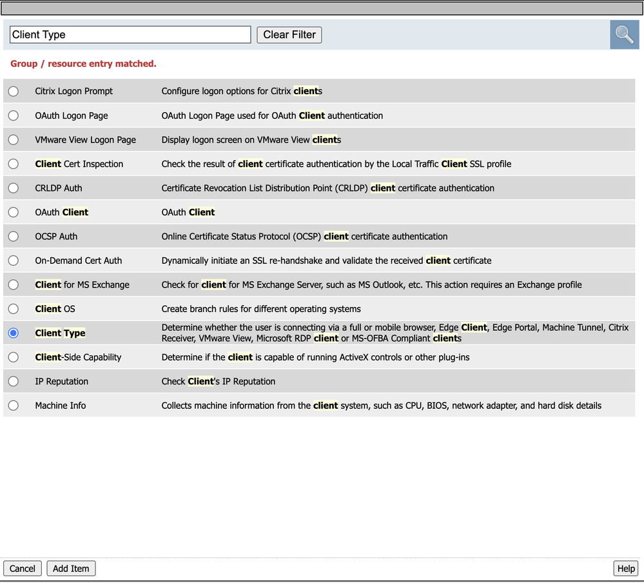This screenshot has height=583, width=644.
Task: Select the Client Cert Inspection radio button
Action: tap(13, 164)
